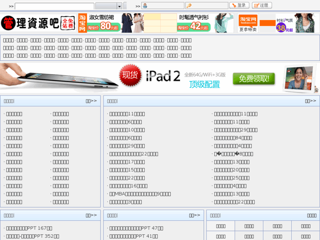Screen dimensions: 320x240
Task: Open the list entry containing number 25
Action: tap(232, 178)
